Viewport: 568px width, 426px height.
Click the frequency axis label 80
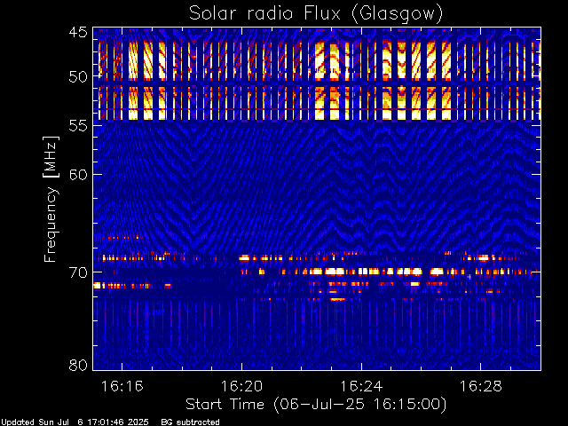coord(78,365)
